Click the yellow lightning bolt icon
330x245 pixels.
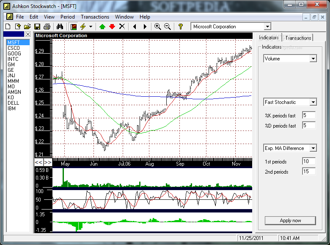pyautogui.click(x=83, y=27)
